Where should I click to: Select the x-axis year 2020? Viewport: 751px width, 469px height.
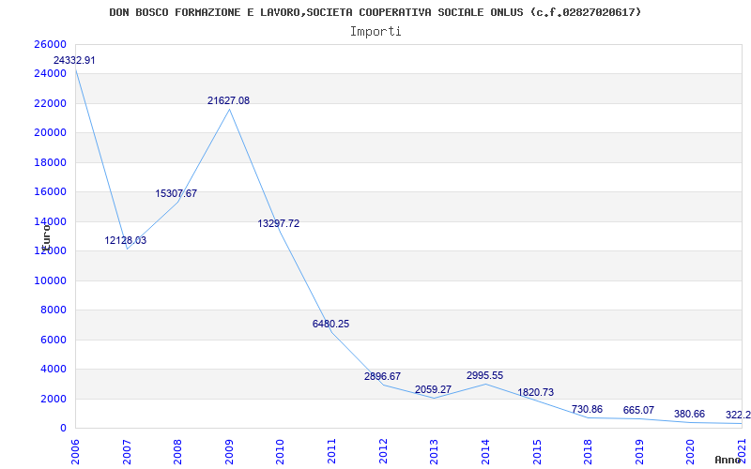(690, 451)
